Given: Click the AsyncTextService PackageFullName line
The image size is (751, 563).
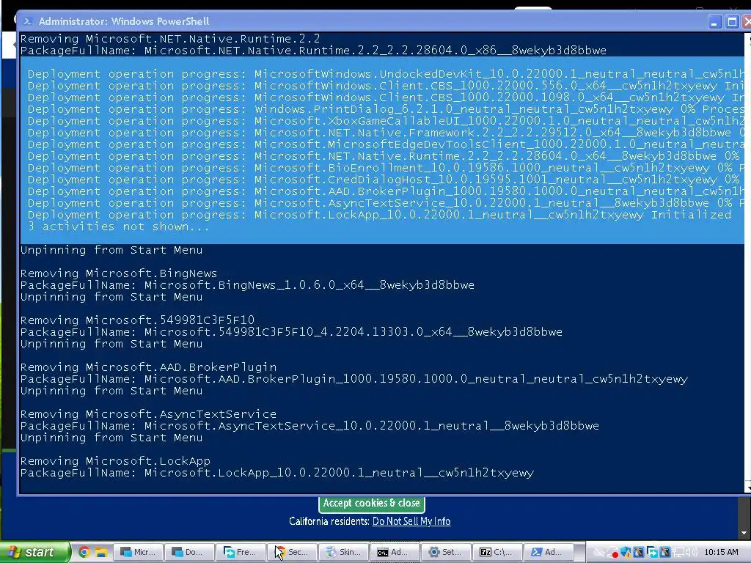Looking at the screenshot, I should pos(309,426).
